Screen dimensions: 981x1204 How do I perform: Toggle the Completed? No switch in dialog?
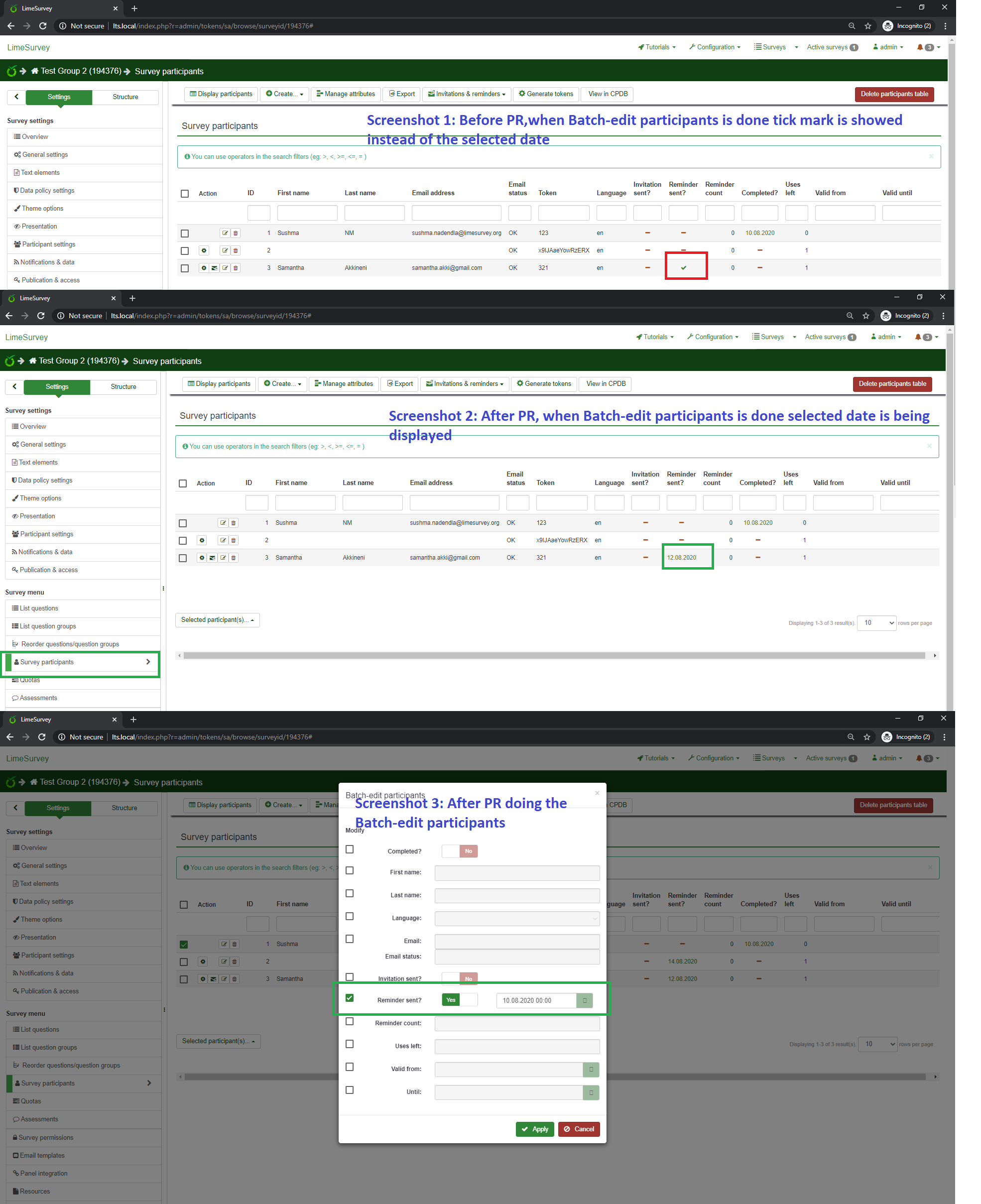[x=460, y=851]
